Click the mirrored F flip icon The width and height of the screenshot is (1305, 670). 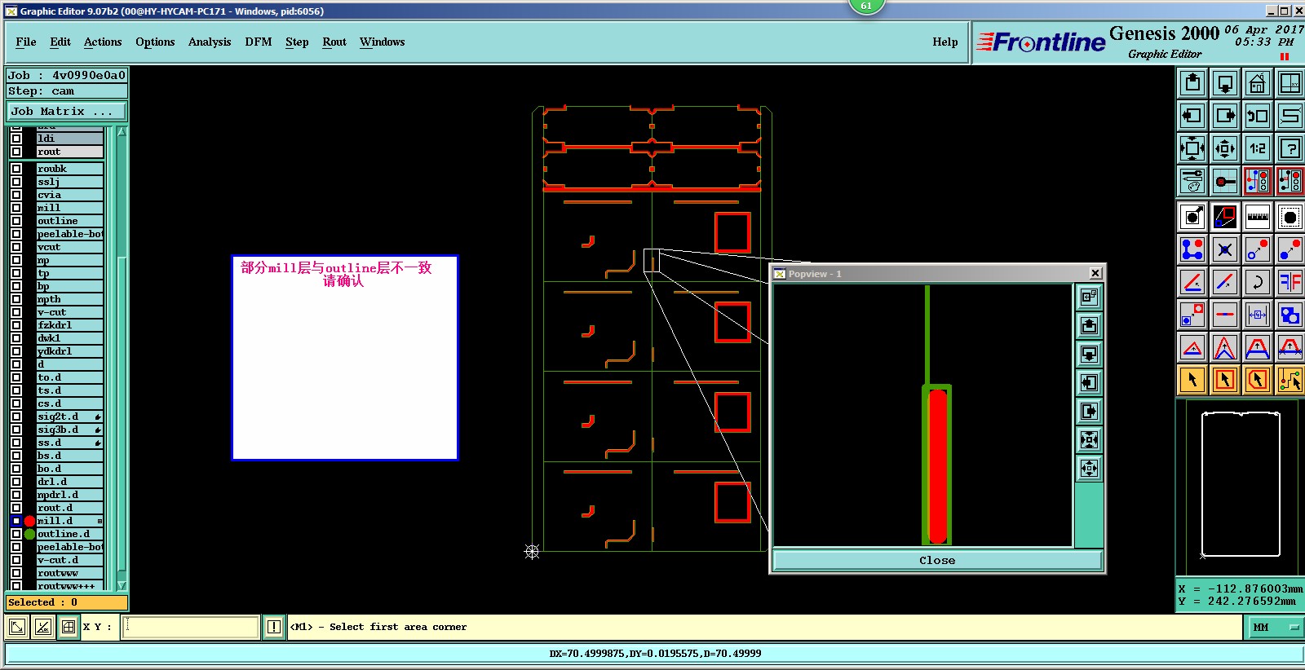coord(1290,282)
